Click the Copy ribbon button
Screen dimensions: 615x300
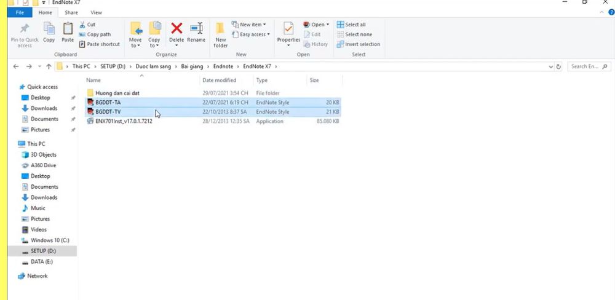point(49,32)
